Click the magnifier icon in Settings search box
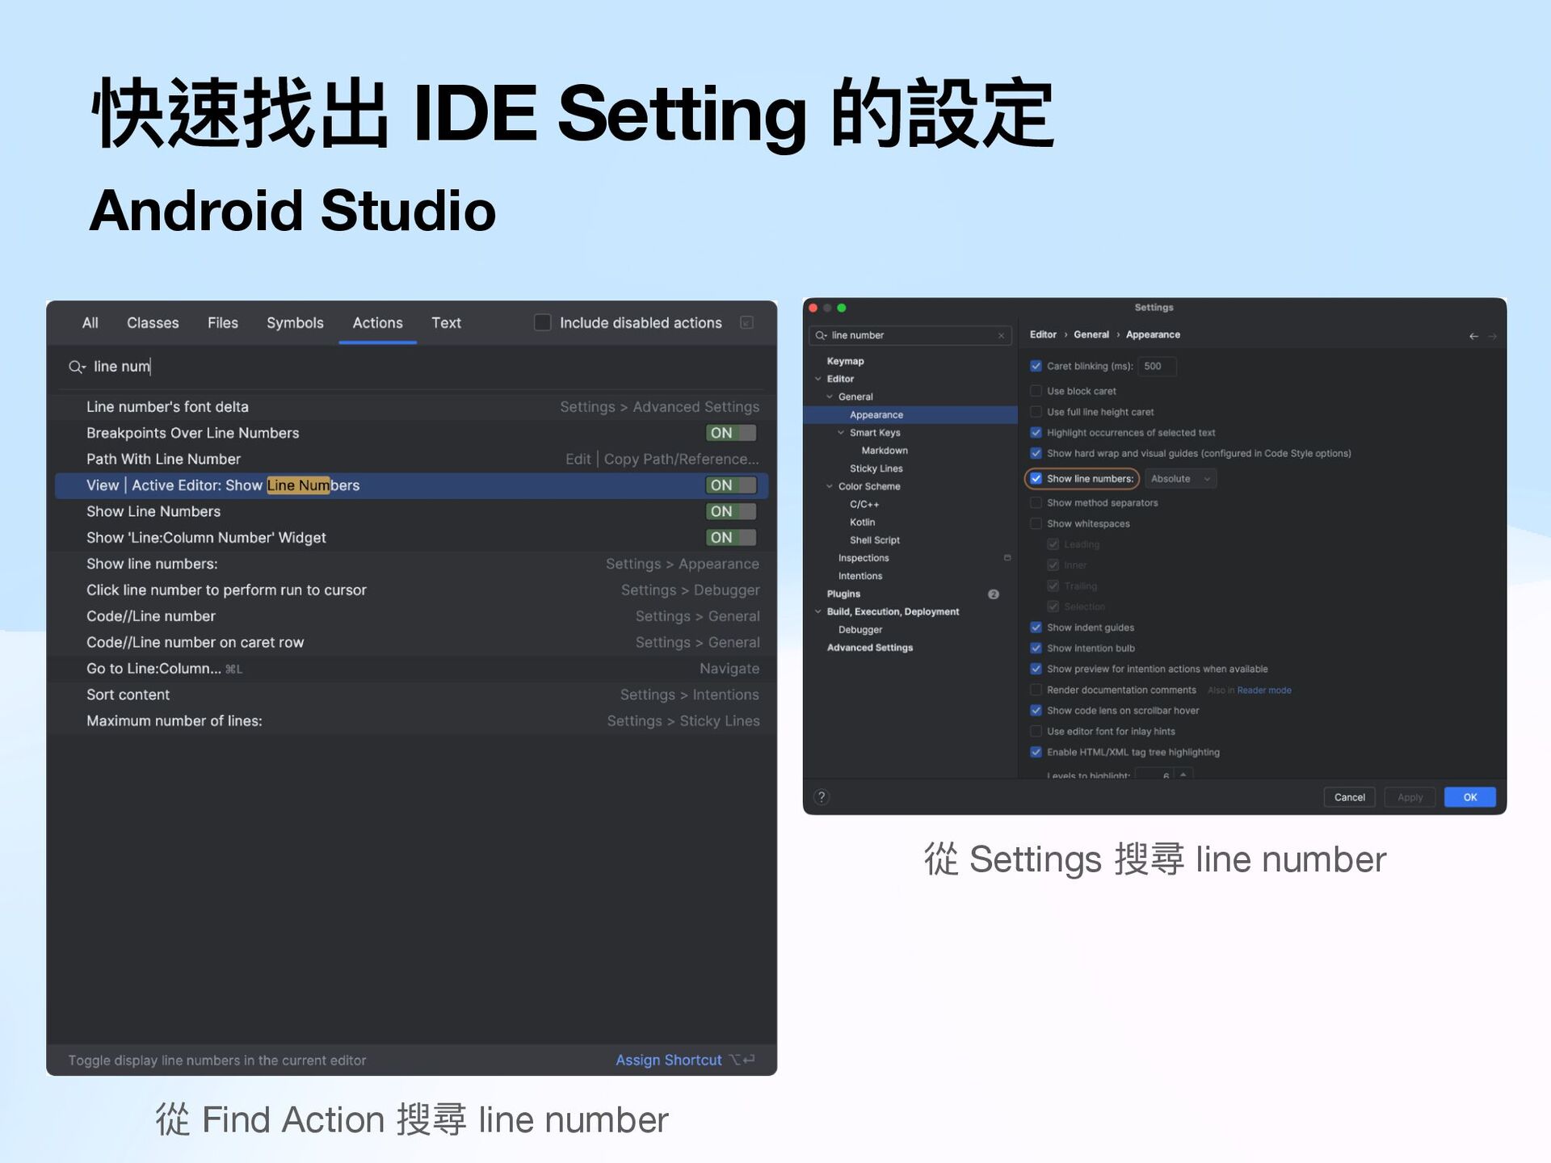This screenshot has width=1551, height=1163. [x=822, y=335]
